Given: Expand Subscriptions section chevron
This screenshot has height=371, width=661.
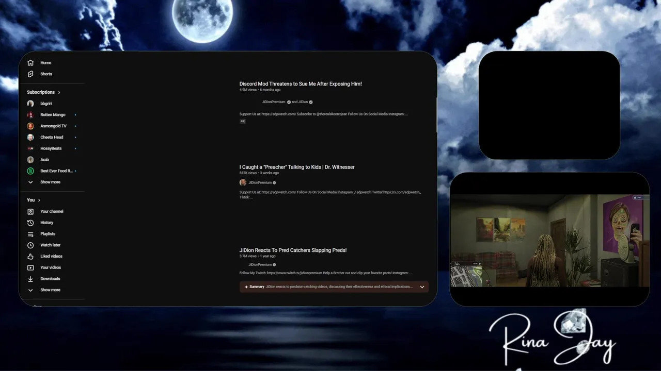Looking at the screenshot, I should point(59,92).
